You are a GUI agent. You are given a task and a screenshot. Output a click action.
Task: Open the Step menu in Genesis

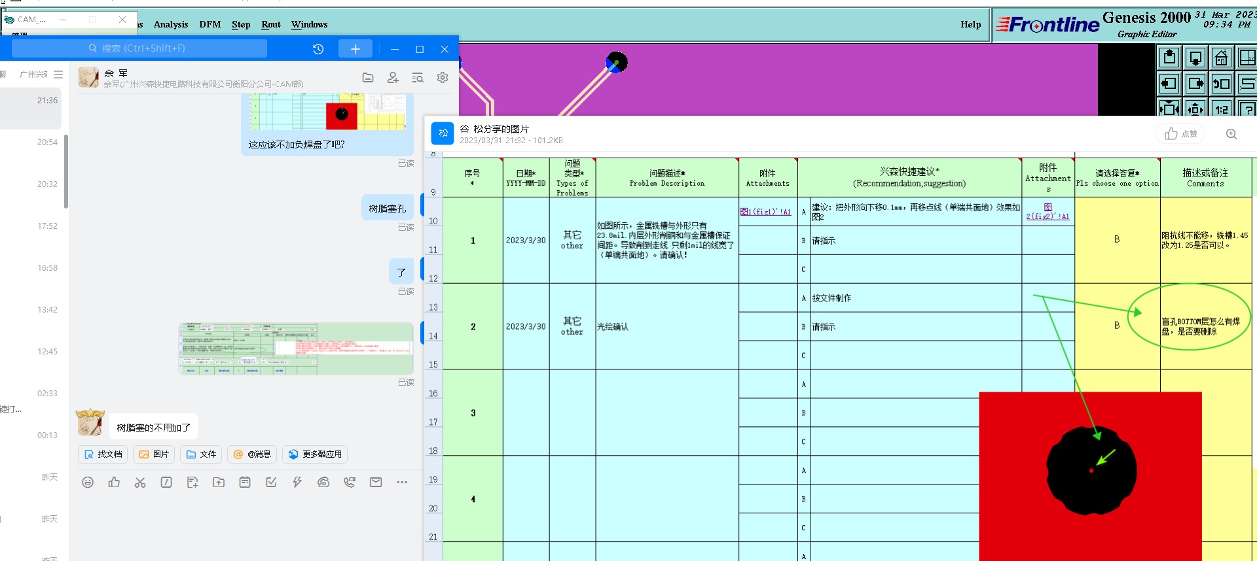(x=241, y=24)
